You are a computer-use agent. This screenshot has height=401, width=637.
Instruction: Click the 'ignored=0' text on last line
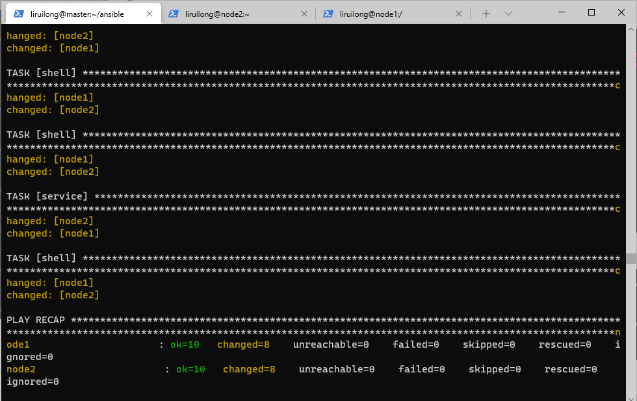[32, 382]
